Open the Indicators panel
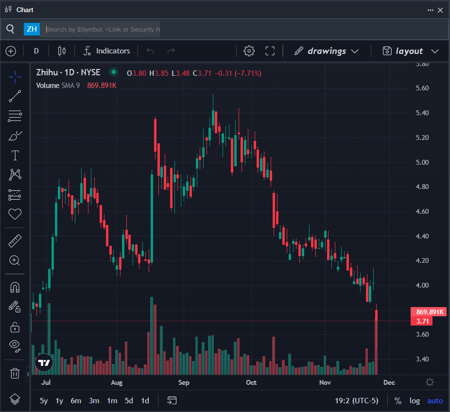450x412 pixels. [x=107, y=51]
